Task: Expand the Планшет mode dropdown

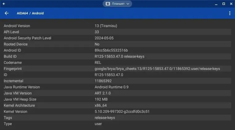Action: [x=117, y=4]
